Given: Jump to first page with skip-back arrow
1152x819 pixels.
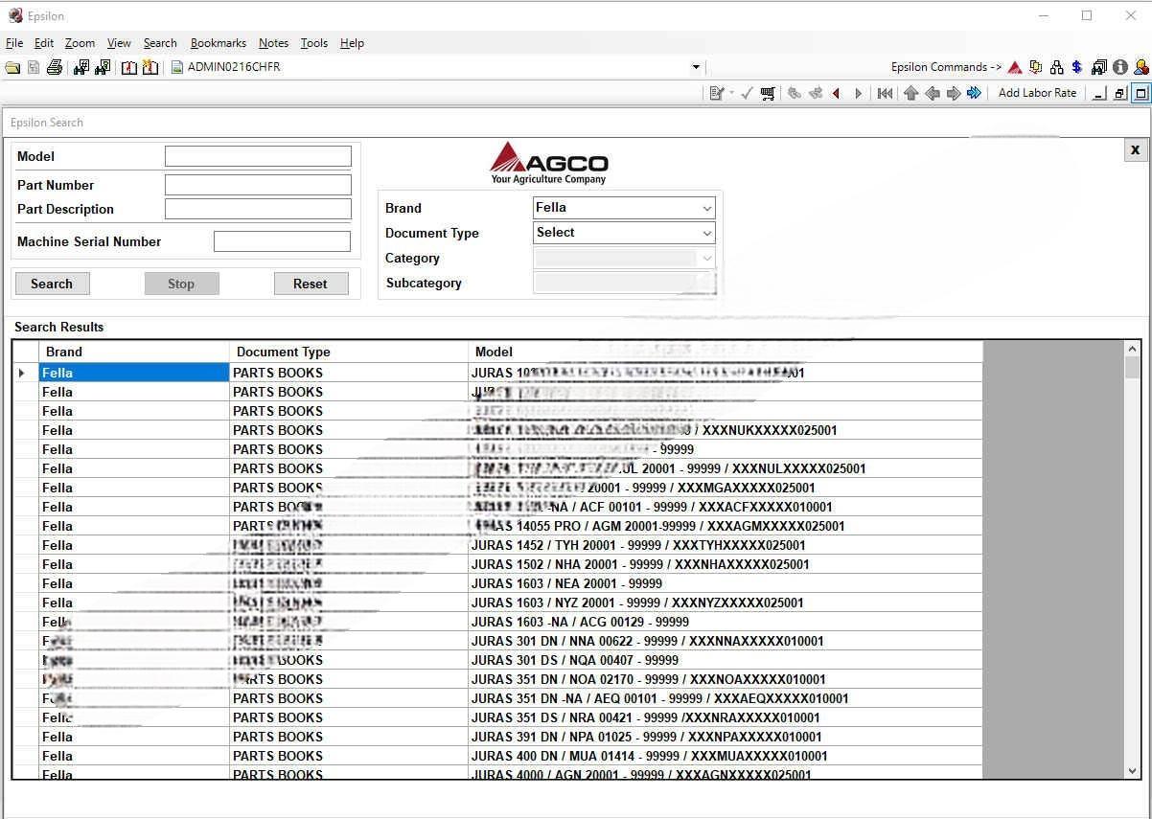Looking at the screenshot, I should pos(885,93).
